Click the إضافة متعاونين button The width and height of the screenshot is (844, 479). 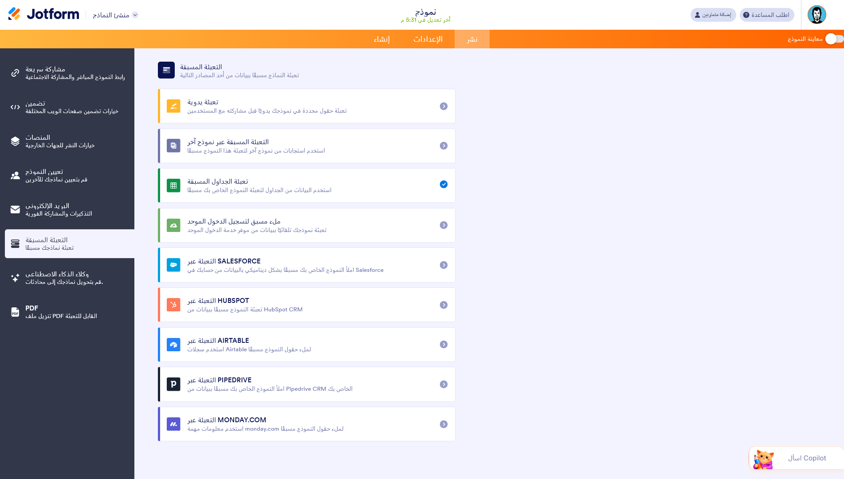(x=713, y=14)
